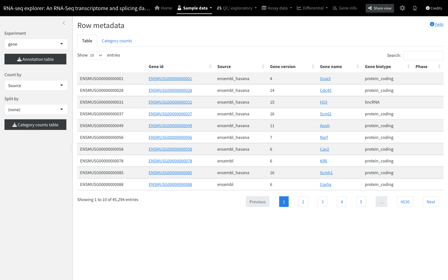This screenshot has height=280, width=448.
Task: Switch to Category counts tab
Action: pos(117,41)
